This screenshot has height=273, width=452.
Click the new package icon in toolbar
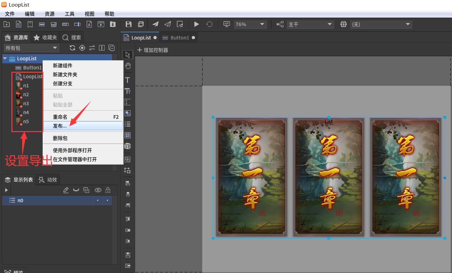pos(6,24)
